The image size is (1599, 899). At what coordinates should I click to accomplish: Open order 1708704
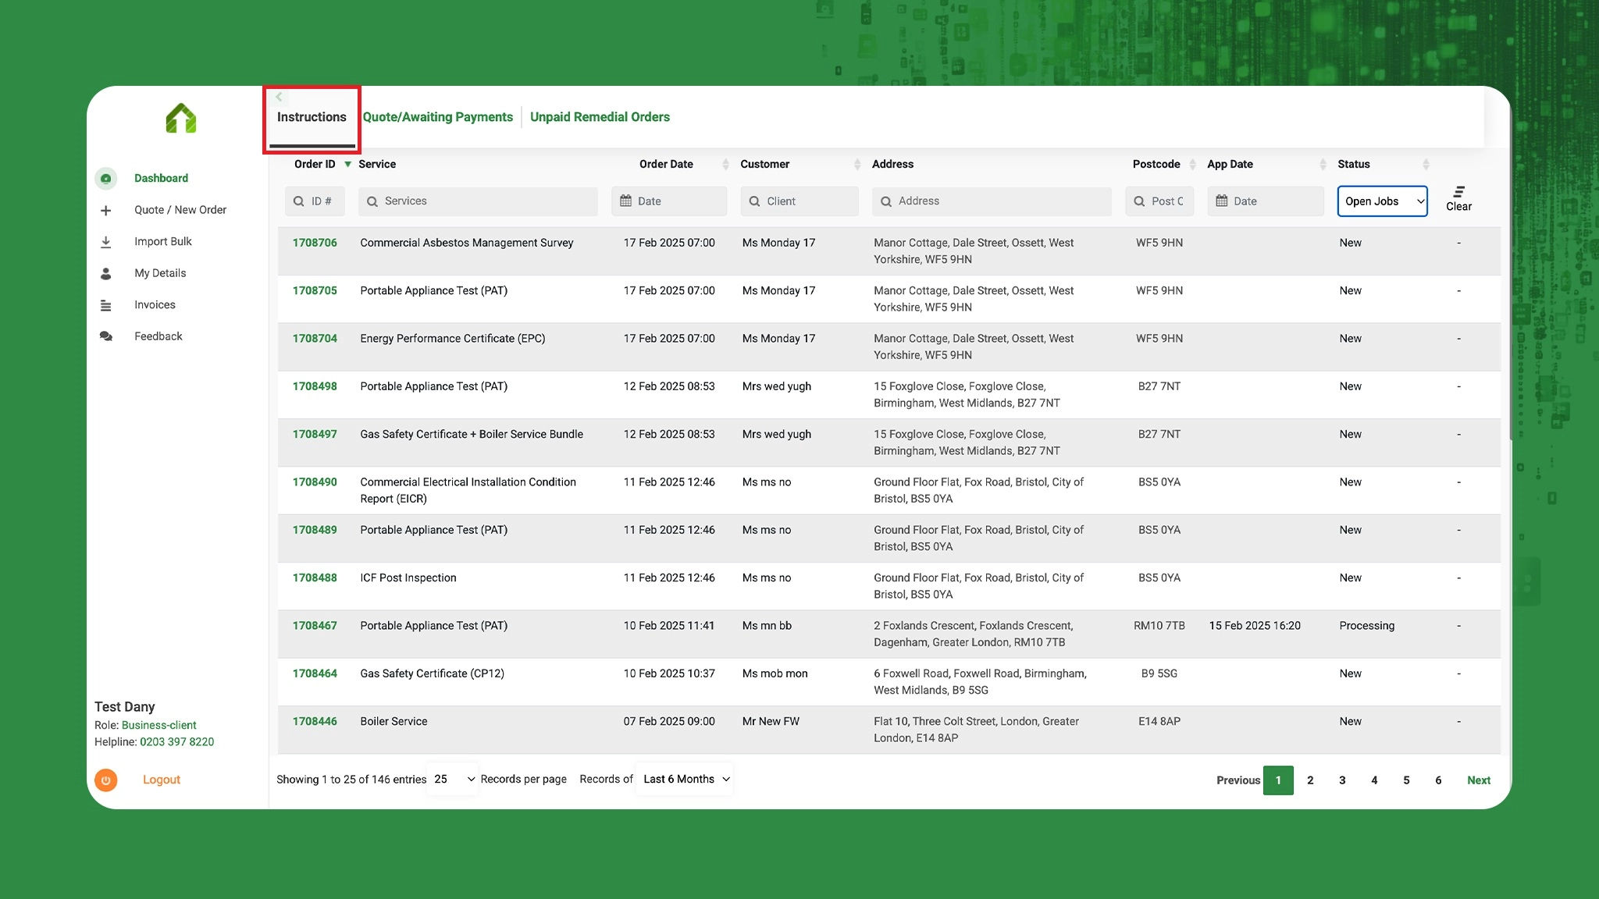point(315,339)
